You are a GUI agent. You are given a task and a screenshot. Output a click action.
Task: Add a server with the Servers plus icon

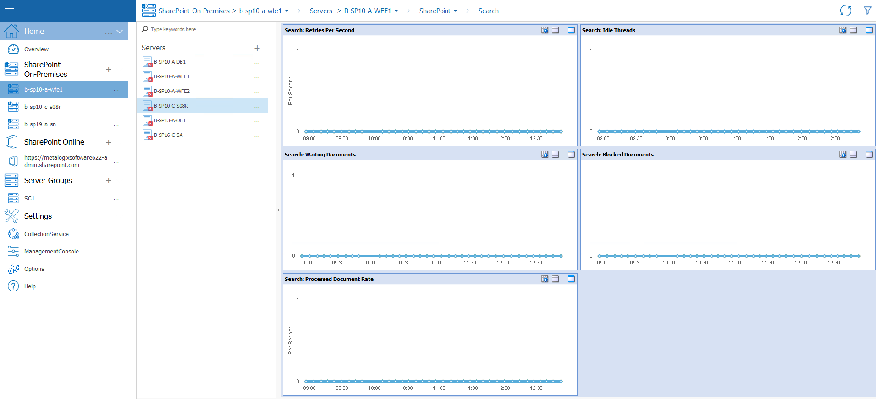(257, 48)
